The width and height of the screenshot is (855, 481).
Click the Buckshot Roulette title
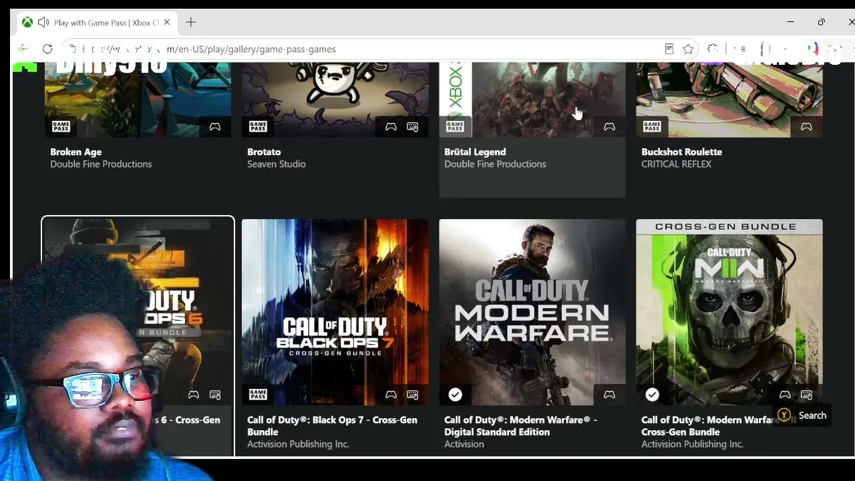(681, 152)
